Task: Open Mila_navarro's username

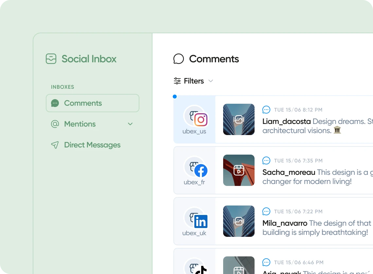Action: click(x=285, y=223)
